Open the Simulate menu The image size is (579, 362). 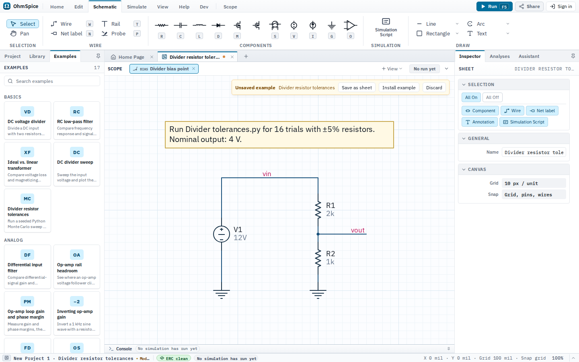coord(137,7)
